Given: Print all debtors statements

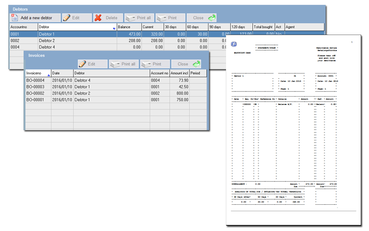Looking at the screenshot, I should [139, 17].
